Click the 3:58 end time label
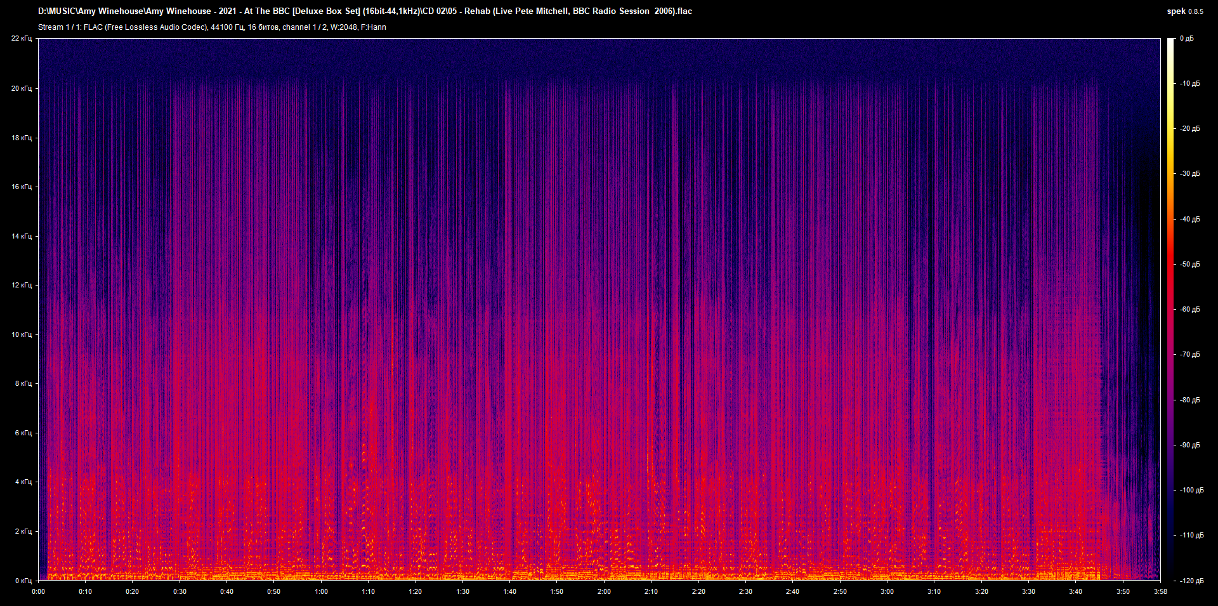This screenshot has width=1218, height=606. [1160, 591]
